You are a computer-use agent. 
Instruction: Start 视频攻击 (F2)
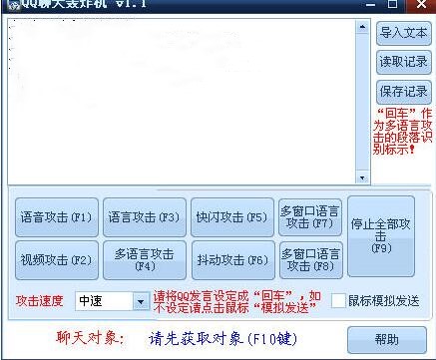[x=57, y=260]
